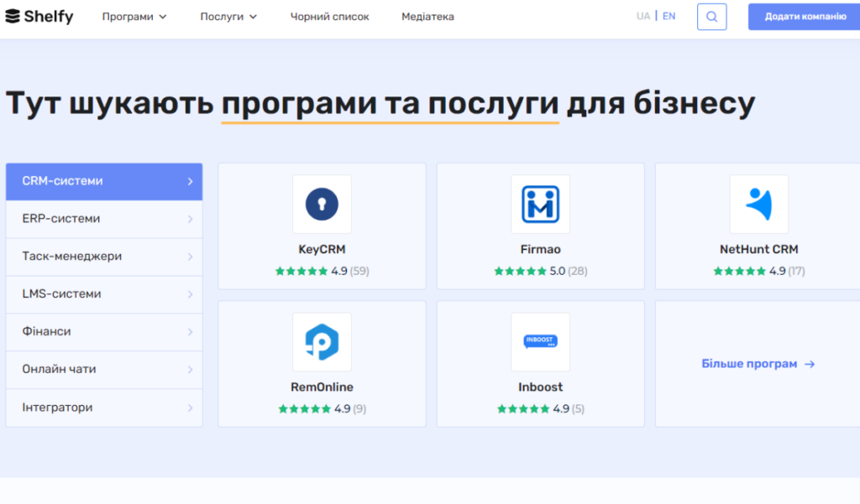Screen dimensions: 860x504
Task: Click the NetHunt CRM paper plane icon
Action: point(759,204)
